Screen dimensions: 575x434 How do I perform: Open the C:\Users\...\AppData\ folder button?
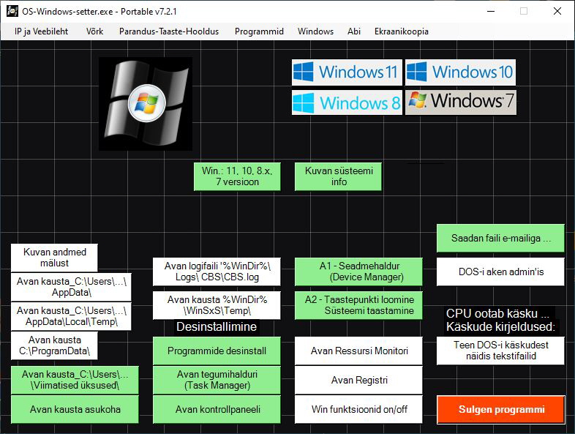71,287
